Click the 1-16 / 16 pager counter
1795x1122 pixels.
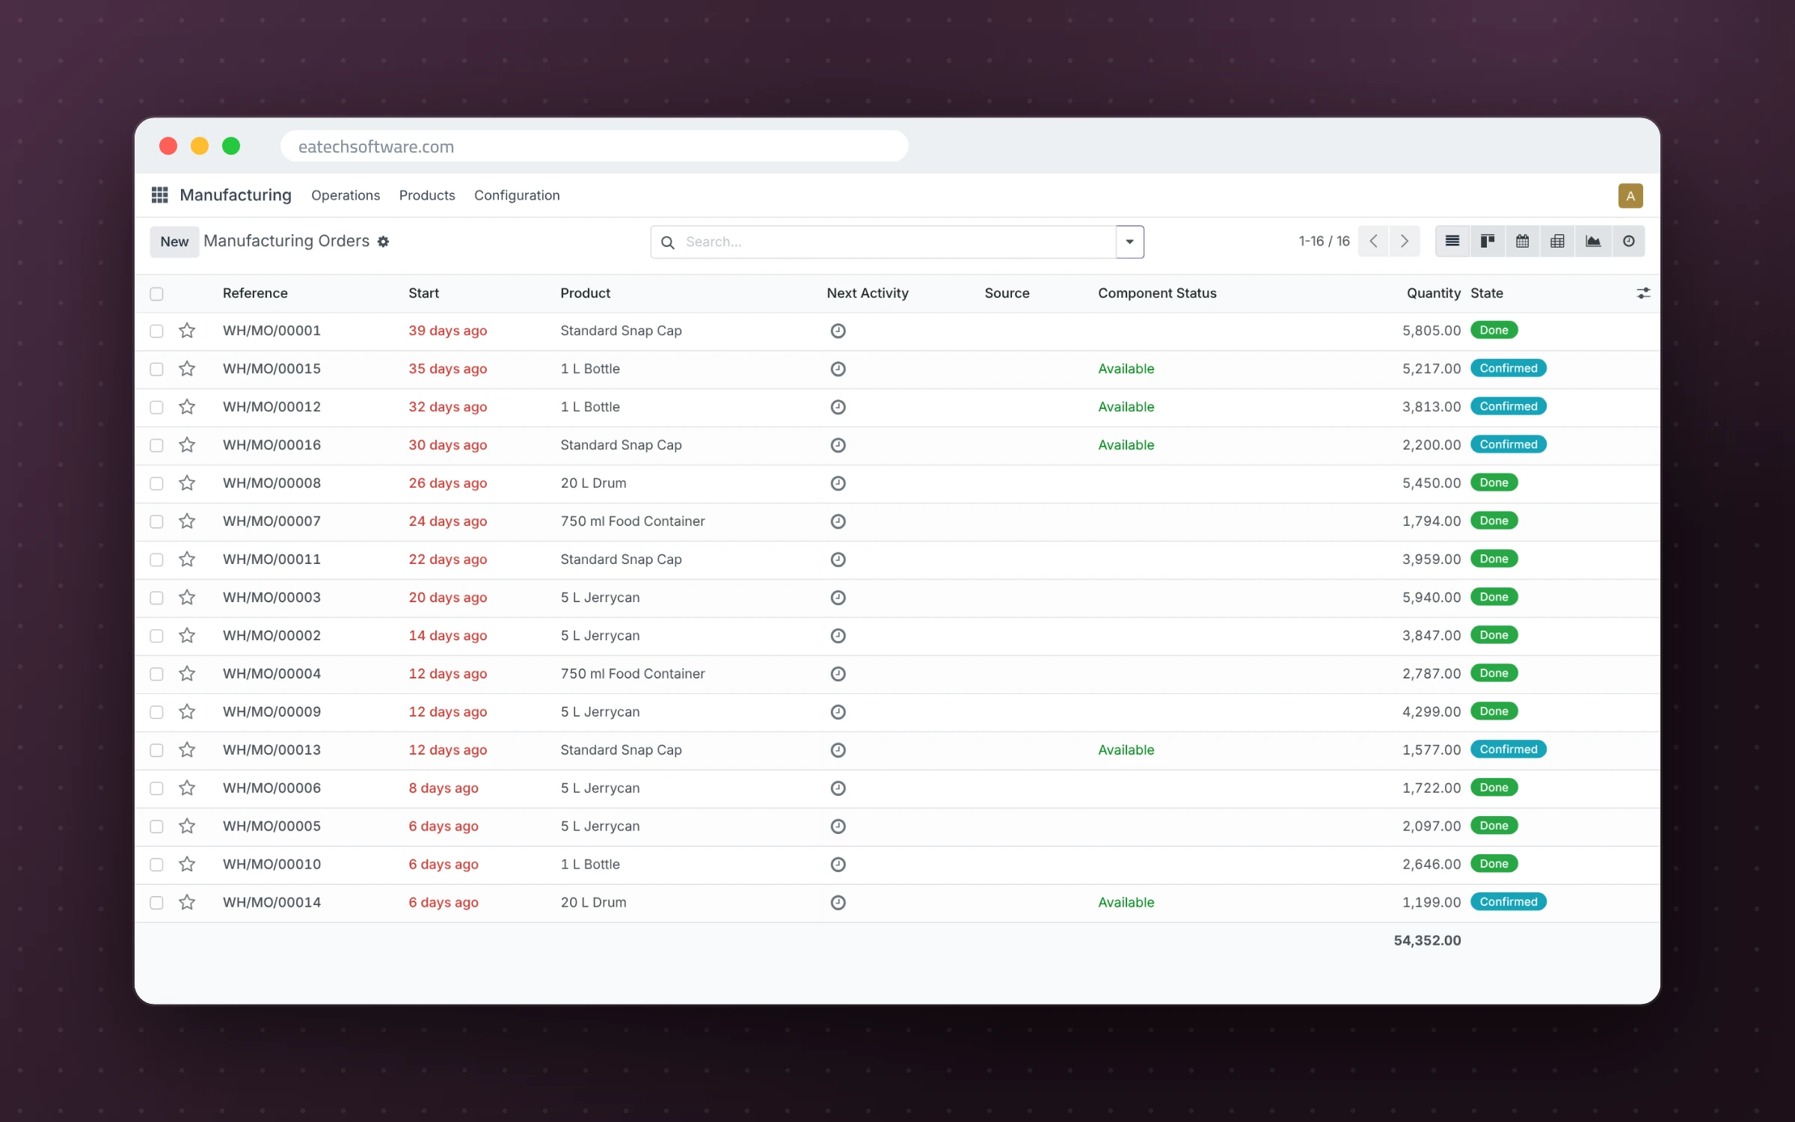(x=1324, y=241)
